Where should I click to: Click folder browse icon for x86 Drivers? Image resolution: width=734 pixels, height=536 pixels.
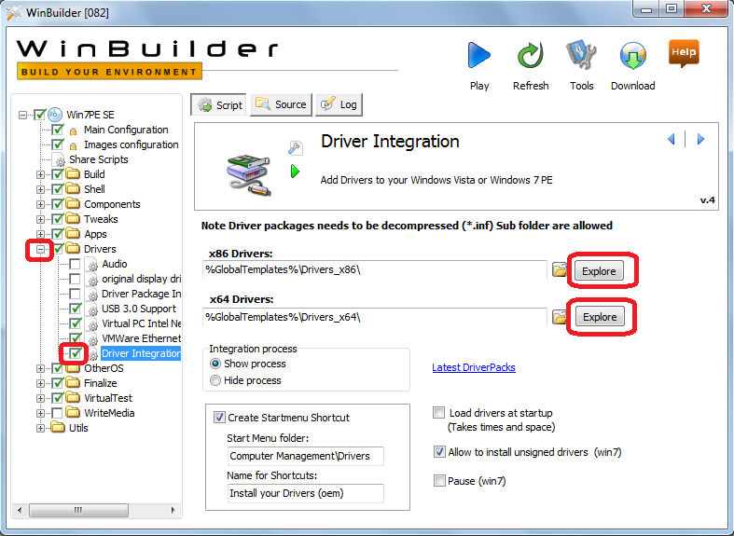click(x=559, y=269)
